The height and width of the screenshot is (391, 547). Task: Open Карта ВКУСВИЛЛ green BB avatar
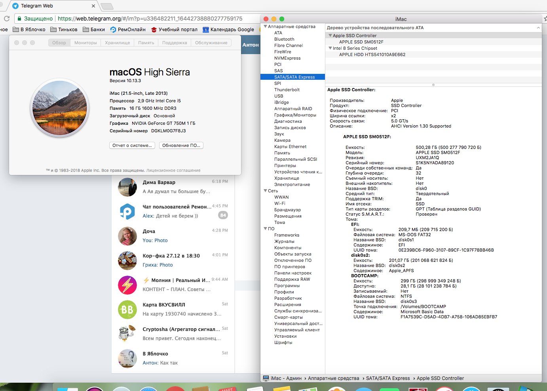point(127,310)
